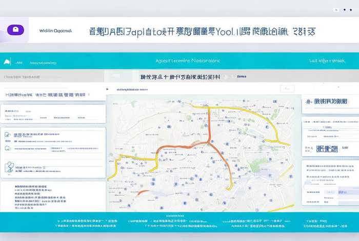The image size is (359, 241).
Task: Click the large blue underlined value in right panel
Action: 327,149
